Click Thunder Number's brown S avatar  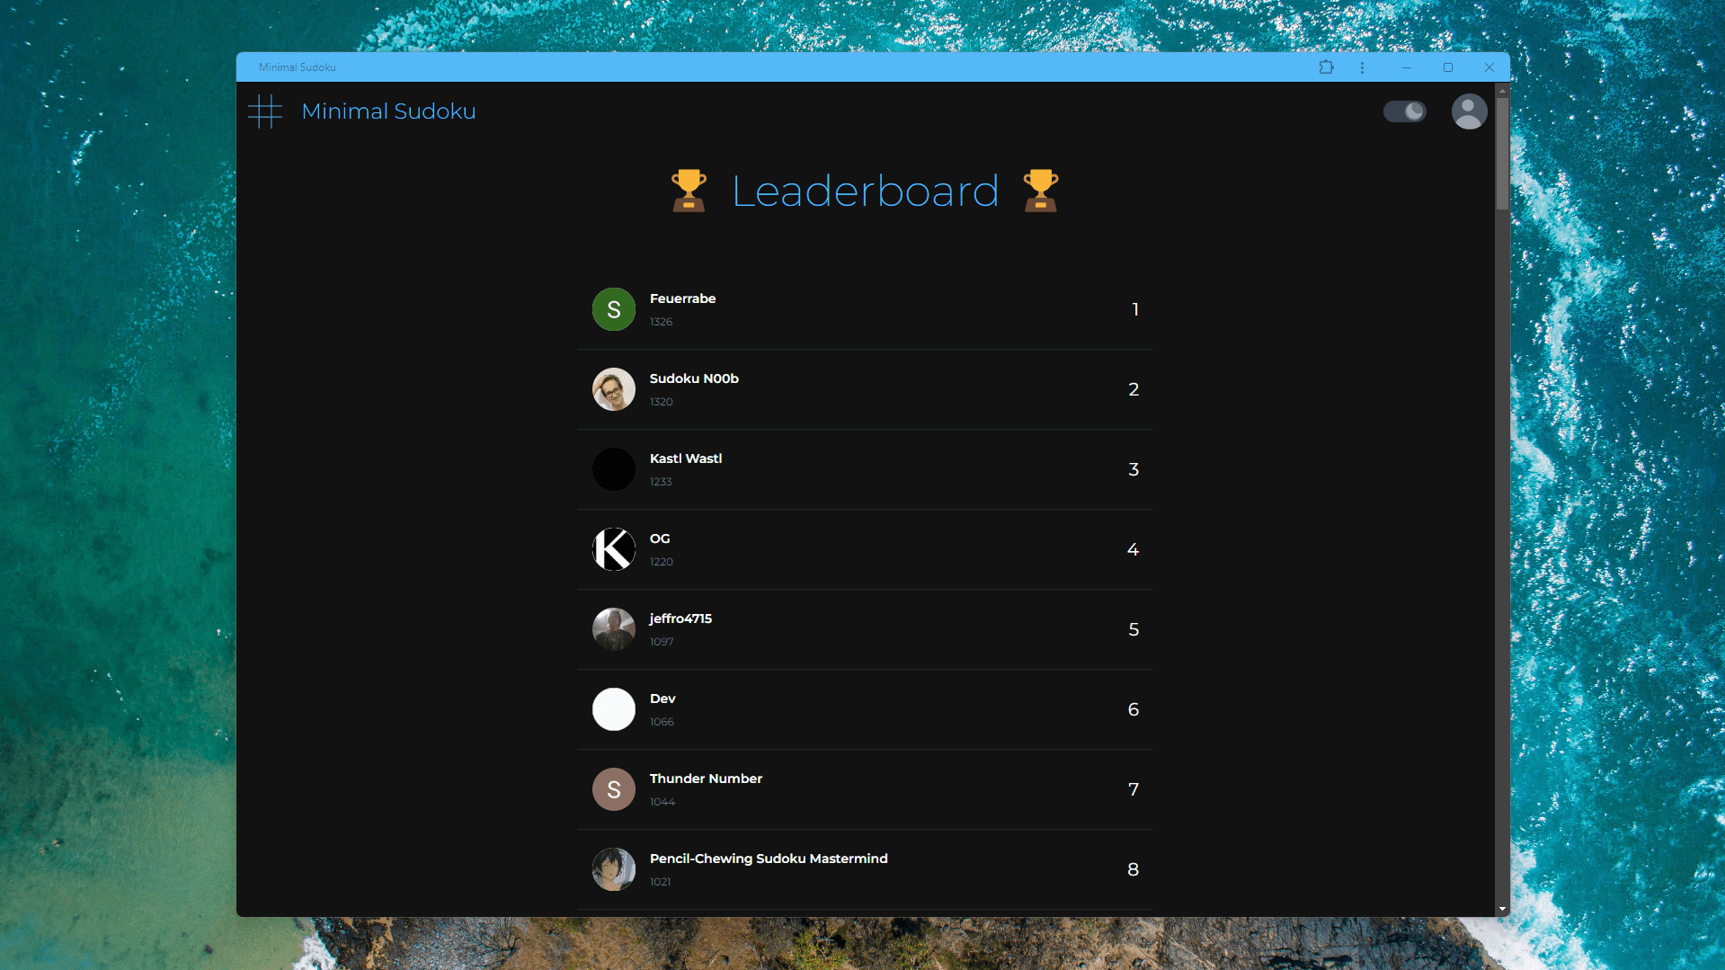pyautogui.click(x=614, y=789)
